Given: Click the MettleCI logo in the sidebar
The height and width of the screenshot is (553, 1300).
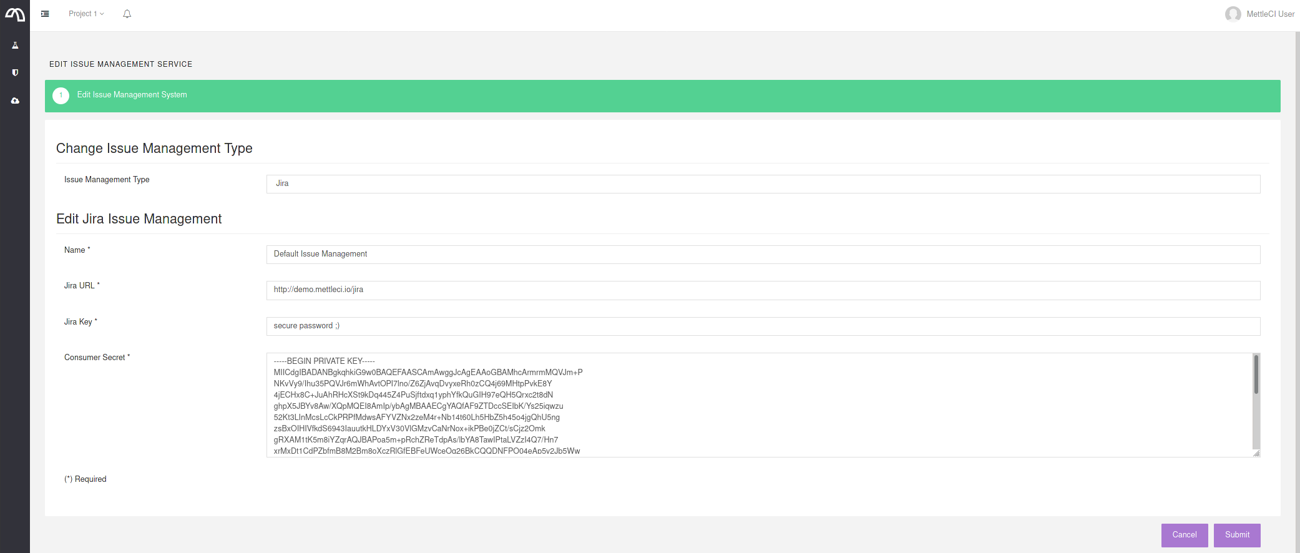Looking at the screenshot, I should point(15,14).
